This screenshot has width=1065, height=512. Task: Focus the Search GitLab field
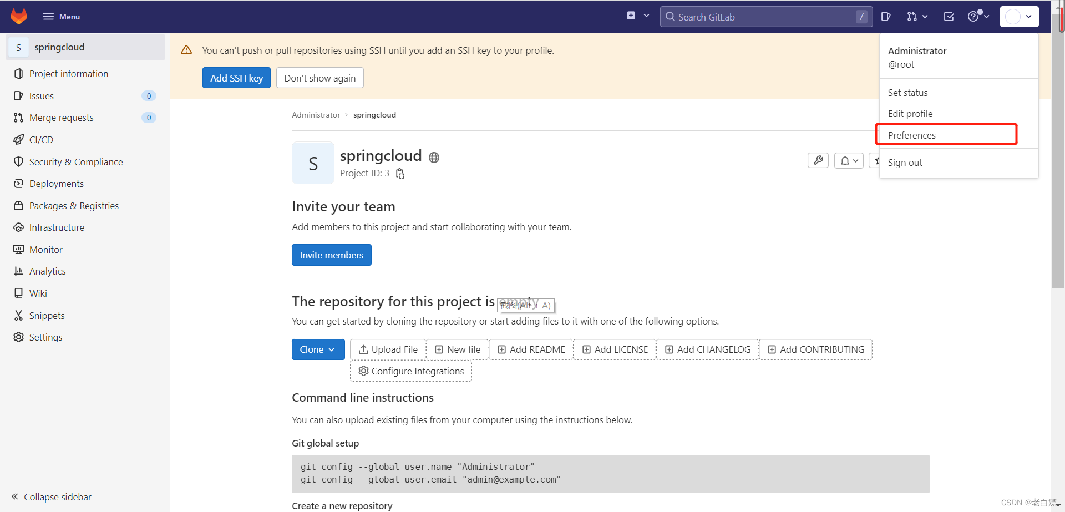tap(766, 17)
